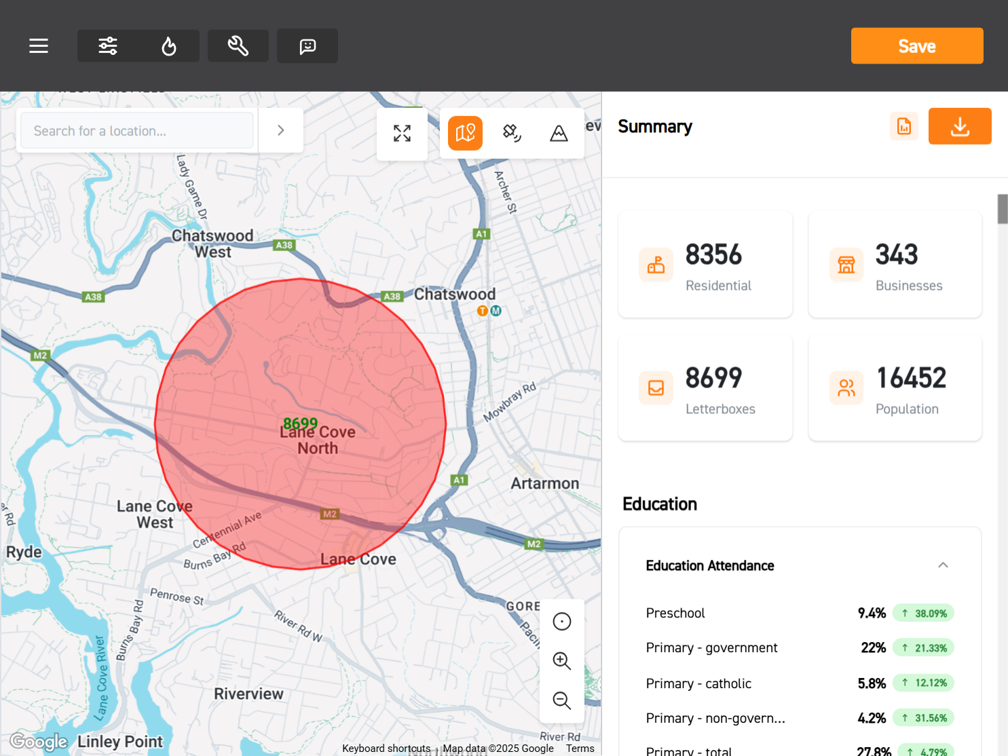Click the flame heatmap icon
The width and height of the screenshot is (1008, 756).
[169, 46]
